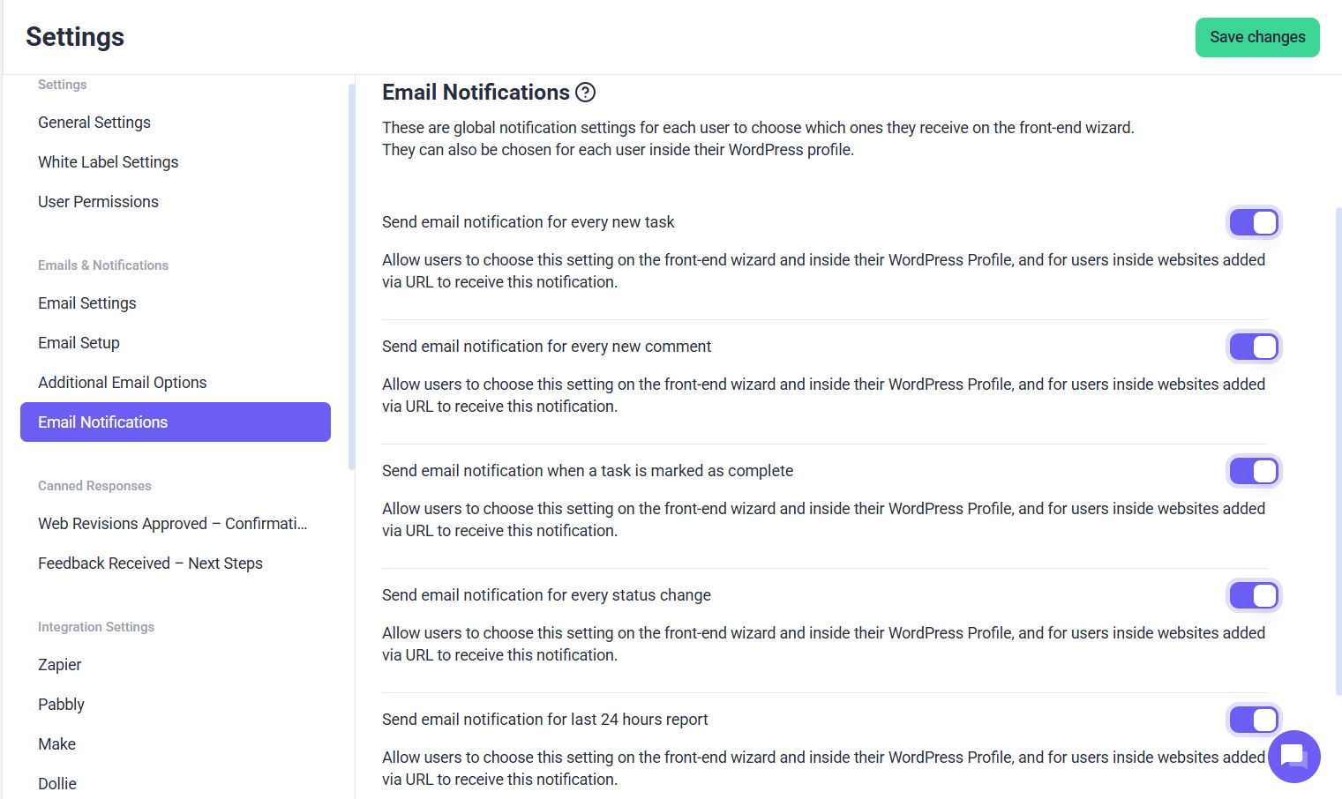Open Pabbly integration settings
Viewport: 1342px width, 799px height.
pos(62,705)
